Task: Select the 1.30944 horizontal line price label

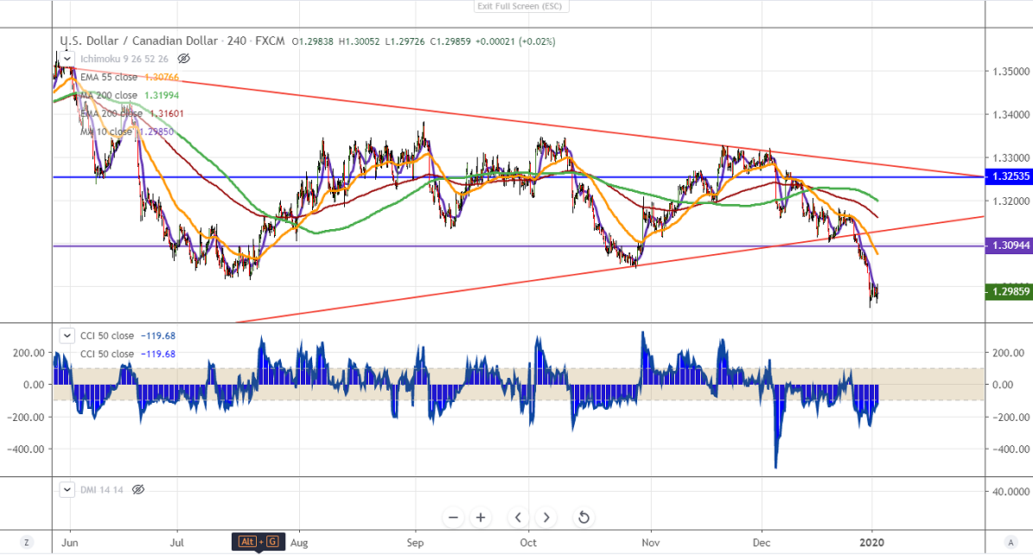Action: [x=1009, y=246]
